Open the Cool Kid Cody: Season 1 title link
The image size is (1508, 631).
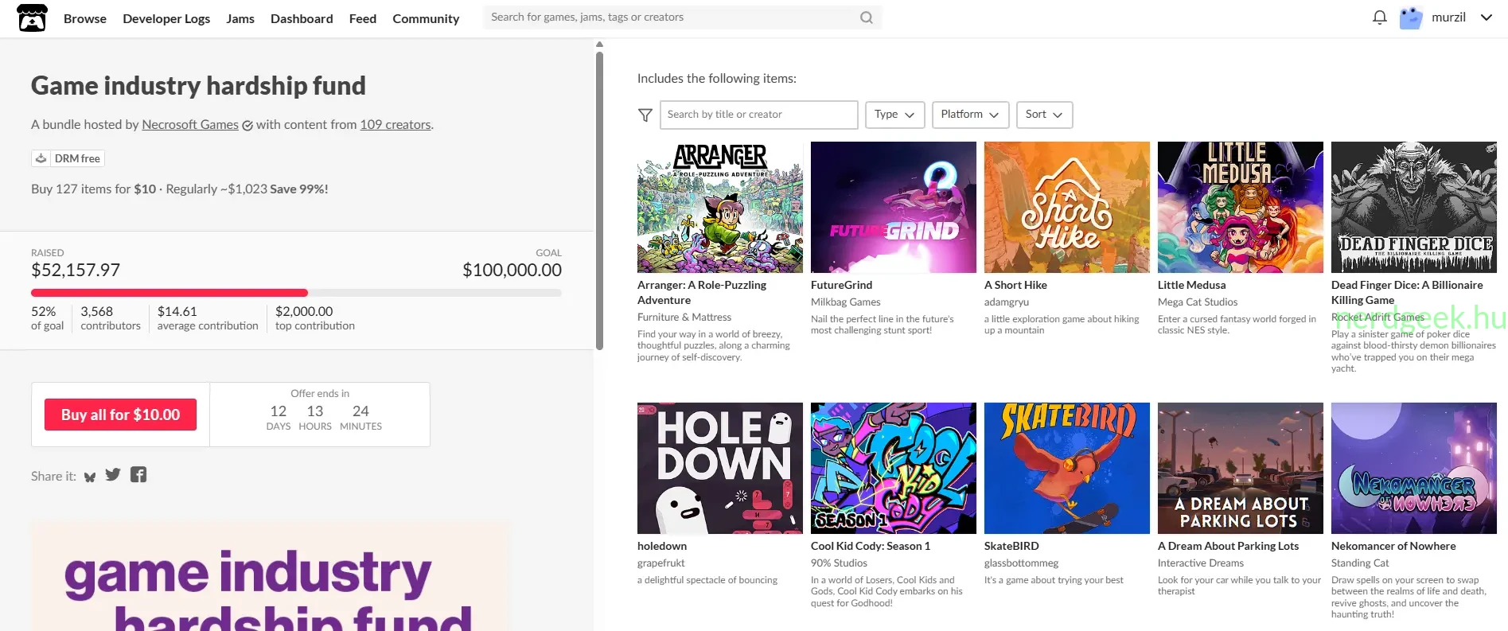pyautogui.click(x=871, y=546)
